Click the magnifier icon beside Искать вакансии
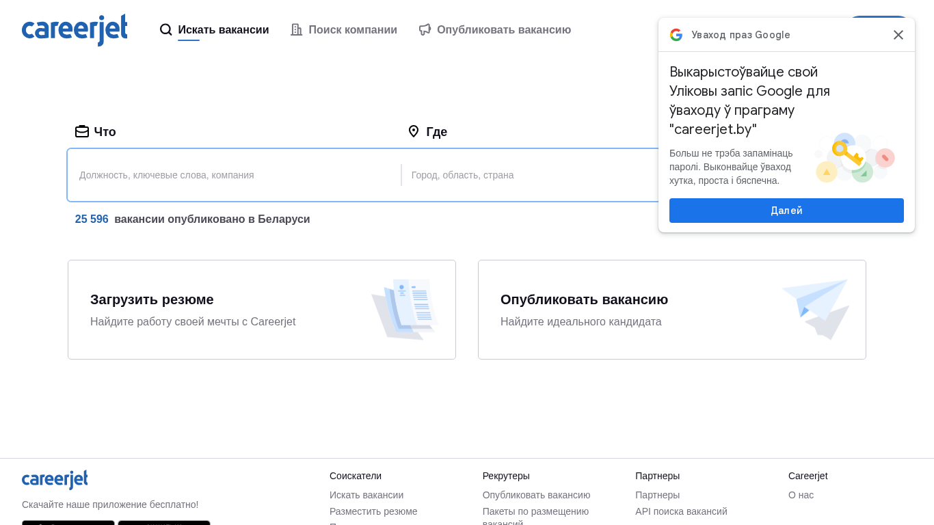Screen dimensions: 934x525 [165, 29]
